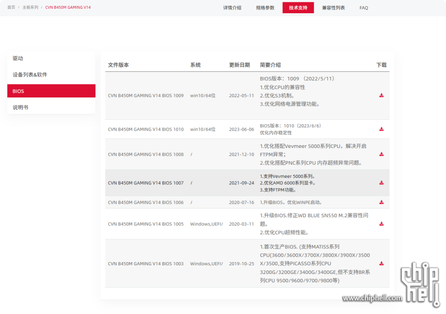Image resolution: width=446 pixels, height=314 pixels.
Task: Open the 规格参数 tab
Action: point(265,8)
